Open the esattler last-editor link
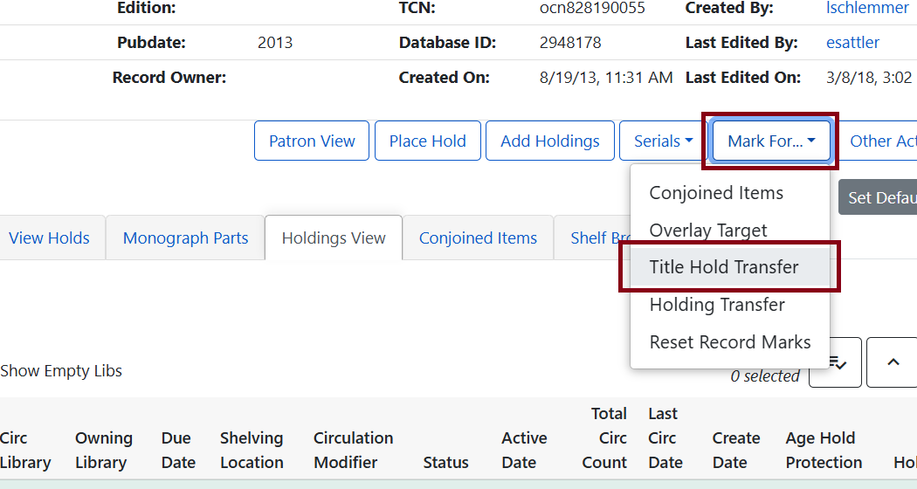Image resolution: width=917 pixels, height=489 pixels. (x=852, y=42)
